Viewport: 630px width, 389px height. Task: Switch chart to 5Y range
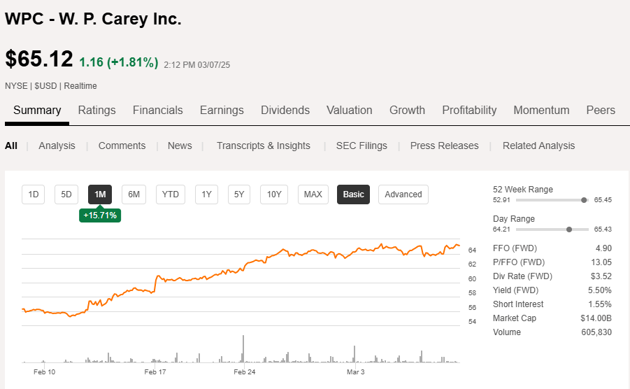(x=239, y=194)
